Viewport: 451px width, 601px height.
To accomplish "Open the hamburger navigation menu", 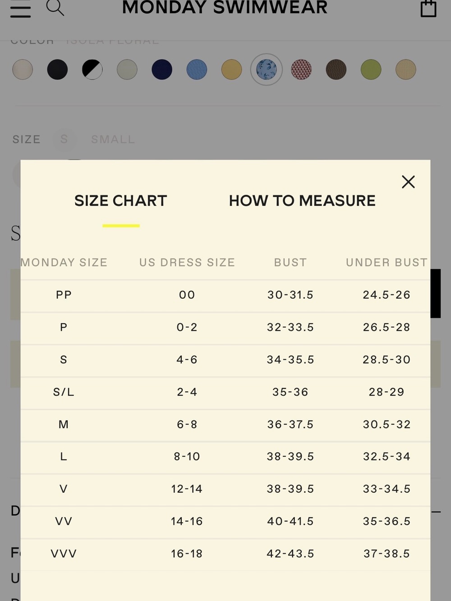I will coord(20,9).
